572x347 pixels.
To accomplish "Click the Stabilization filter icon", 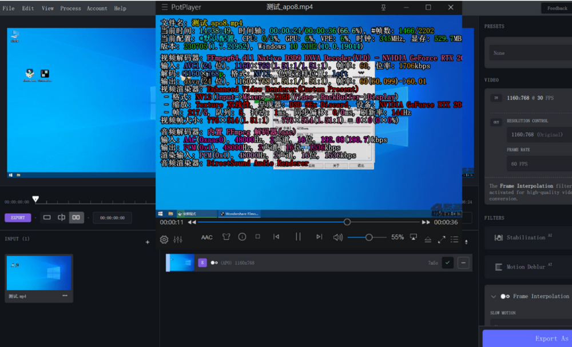I will [x=498, y=238].
